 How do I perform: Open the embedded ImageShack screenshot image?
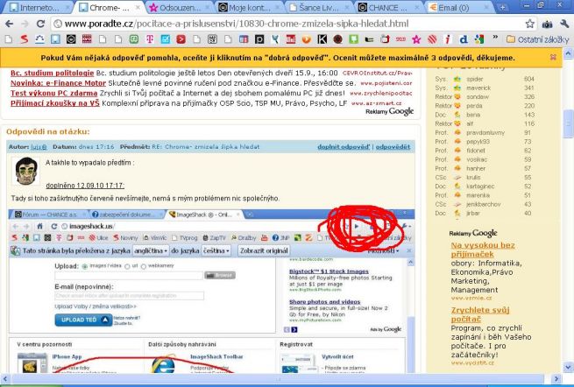coord(211,291)
